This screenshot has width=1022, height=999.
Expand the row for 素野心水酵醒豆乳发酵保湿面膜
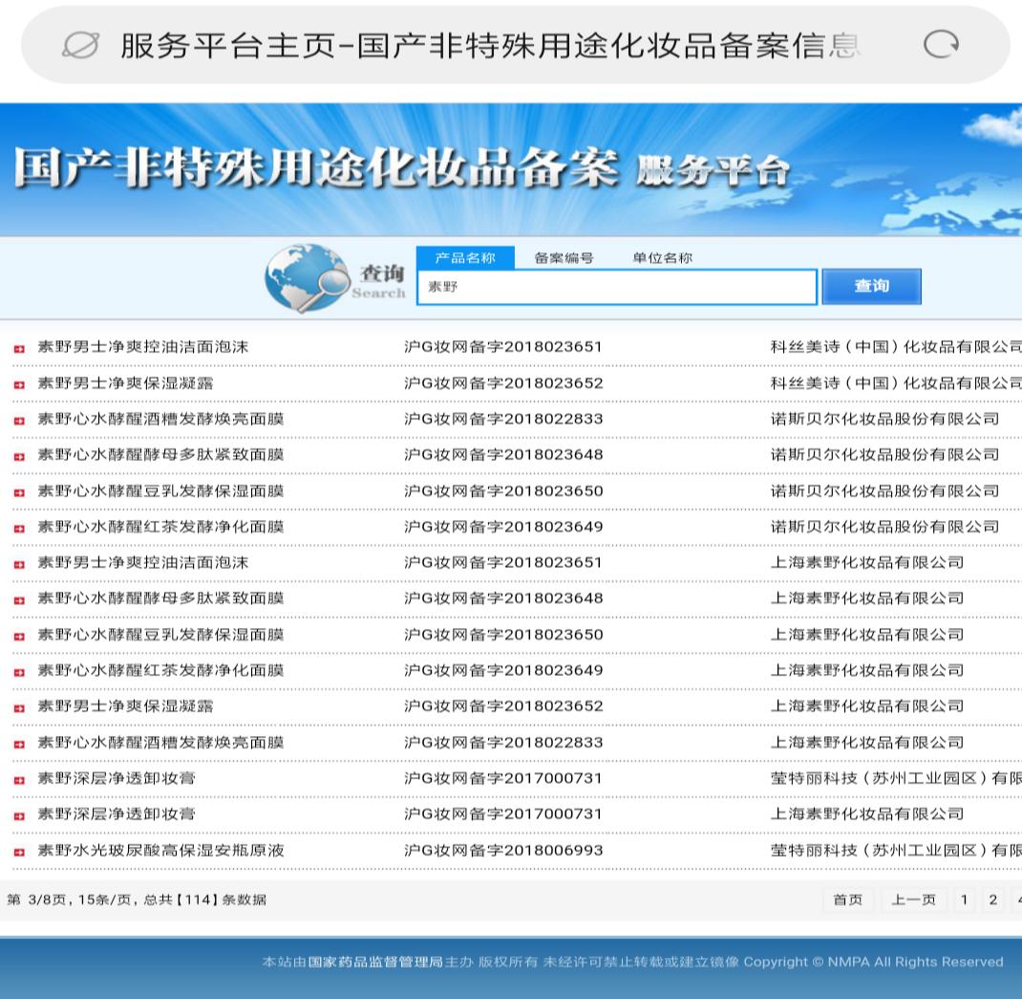point(19,490)
